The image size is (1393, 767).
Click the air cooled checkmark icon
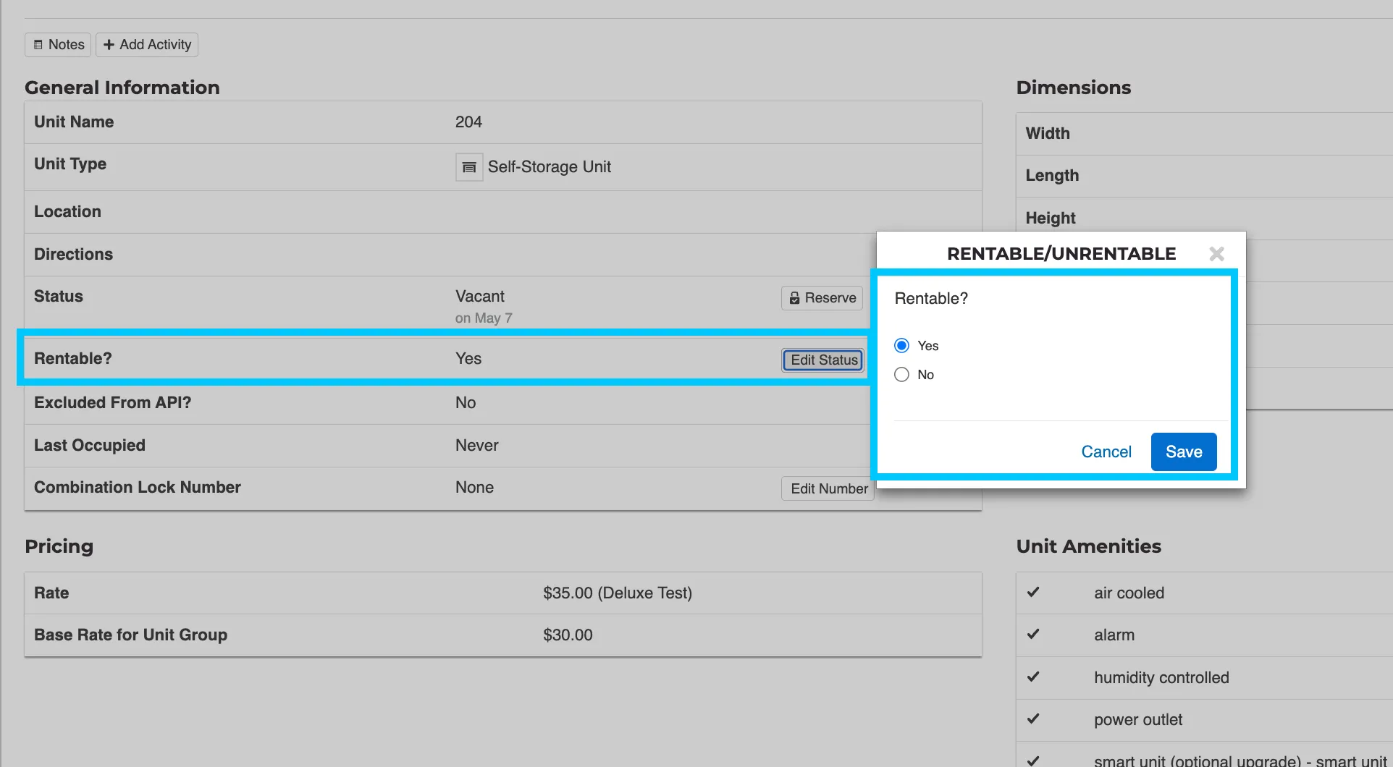click(1033, 593)
